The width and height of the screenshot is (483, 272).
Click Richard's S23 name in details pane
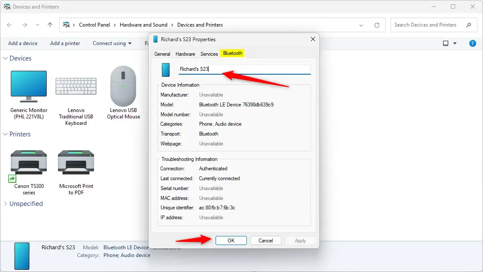[58, 248]
